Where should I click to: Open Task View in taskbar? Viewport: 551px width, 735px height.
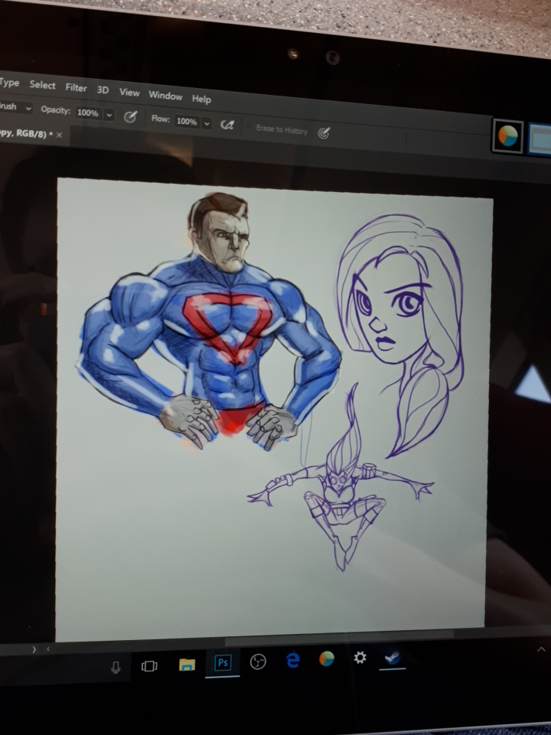coord(149,666)
